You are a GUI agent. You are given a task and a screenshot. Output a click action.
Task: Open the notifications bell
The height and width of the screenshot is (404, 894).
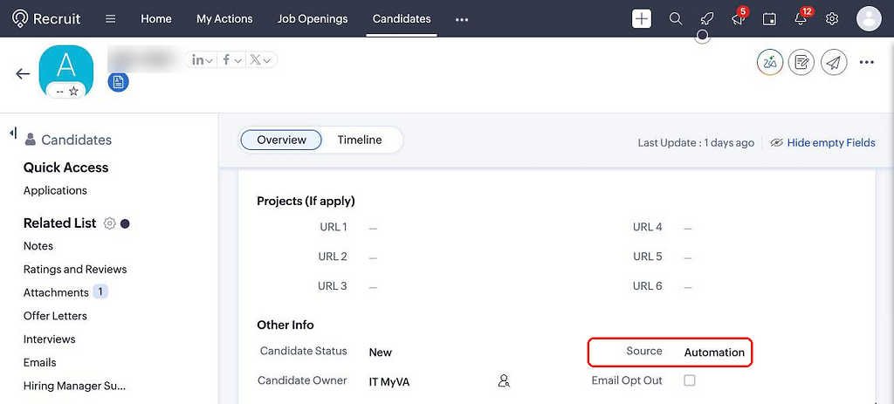click(x=801, y=19)
